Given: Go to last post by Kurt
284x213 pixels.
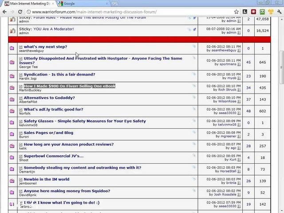Looking at the screenshot, I should pos(239,160).
